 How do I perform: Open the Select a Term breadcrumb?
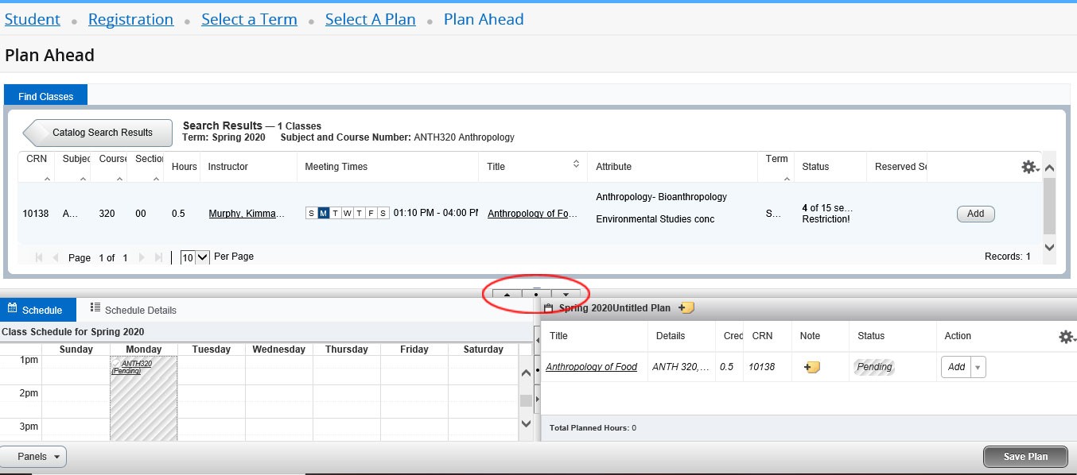click(249, 19)
